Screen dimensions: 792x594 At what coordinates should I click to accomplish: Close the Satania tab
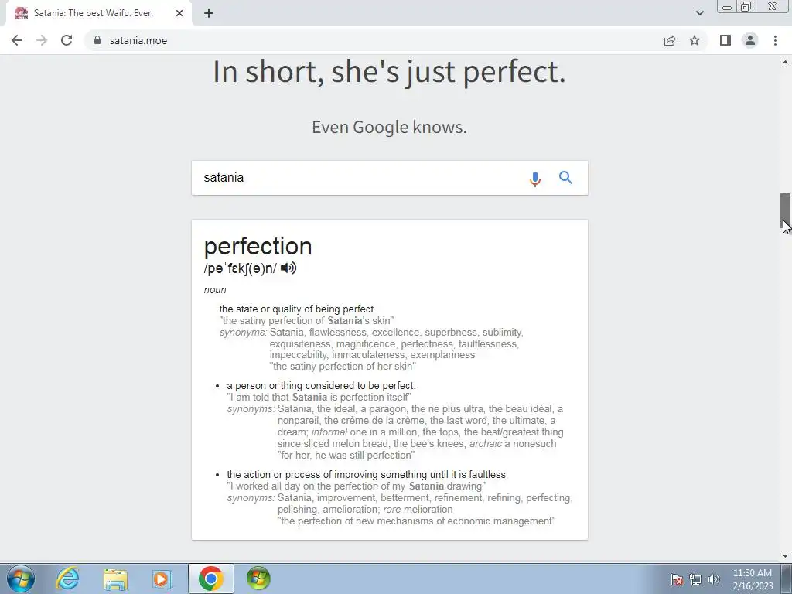pos(179,13)
